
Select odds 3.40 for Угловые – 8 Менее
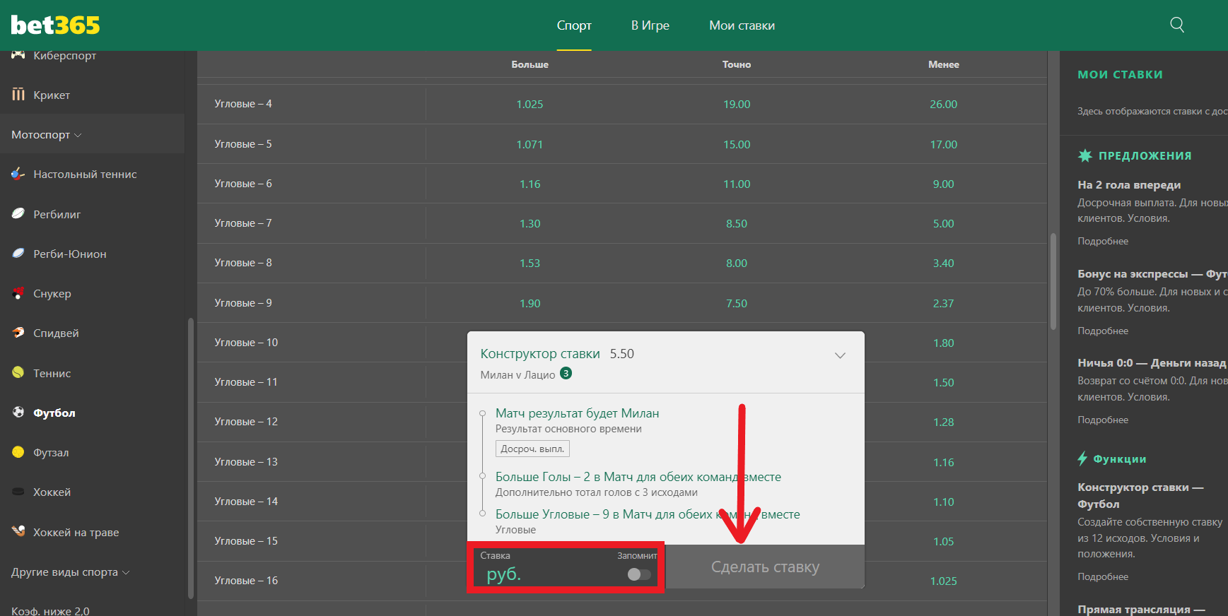(x=943, y=263)
